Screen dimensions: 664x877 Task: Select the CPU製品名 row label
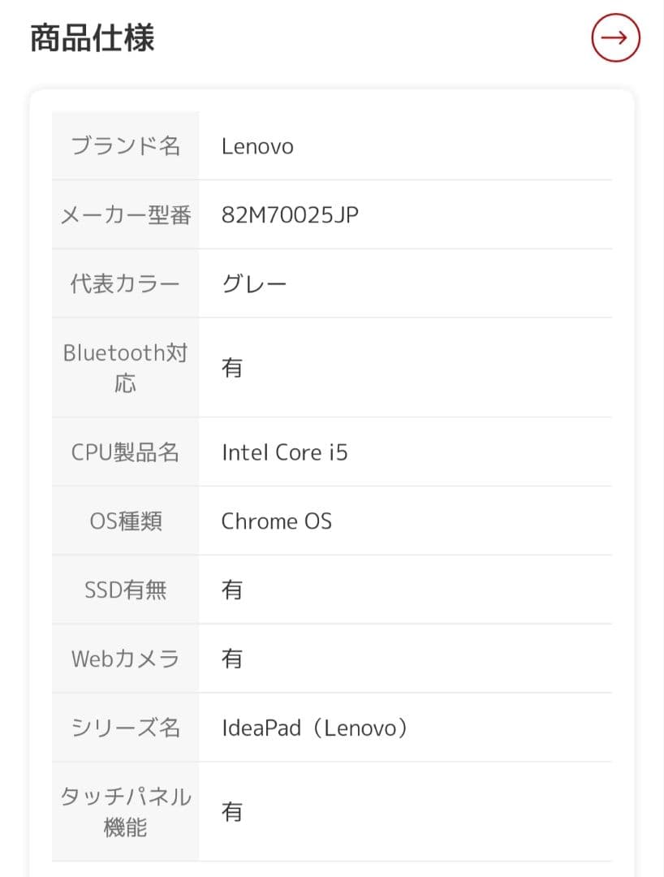pos(125,451)
